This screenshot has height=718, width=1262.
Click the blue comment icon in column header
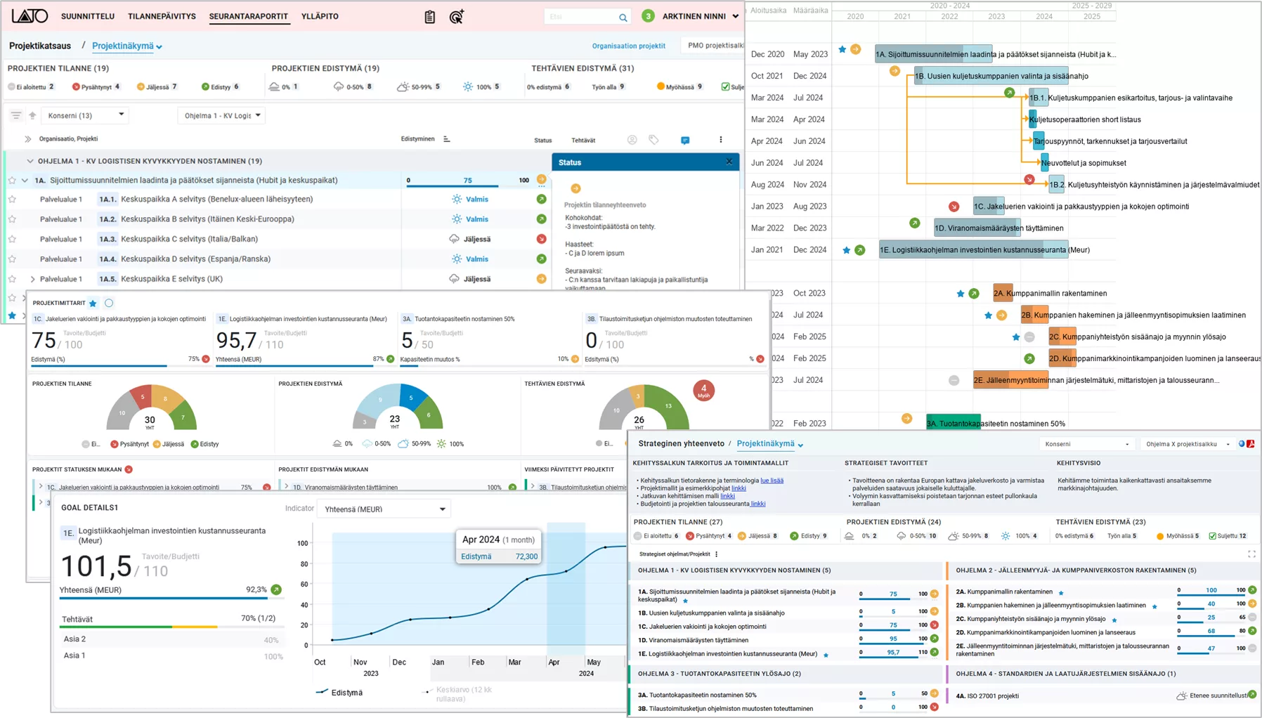pyautogui.click(x=685, y=141)
